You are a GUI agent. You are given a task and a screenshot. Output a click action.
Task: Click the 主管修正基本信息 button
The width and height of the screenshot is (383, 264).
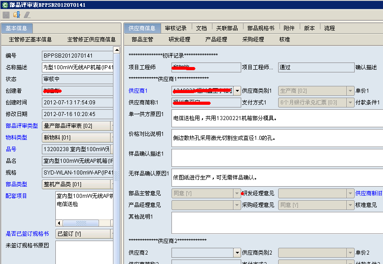click(x=30, y=40)
